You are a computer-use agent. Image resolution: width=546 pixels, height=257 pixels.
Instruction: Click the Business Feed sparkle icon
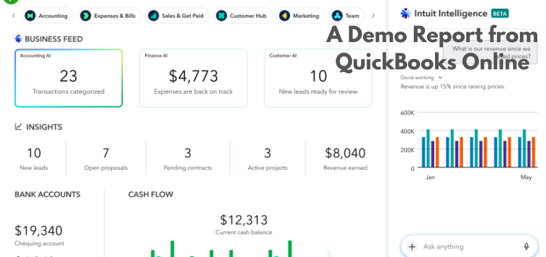click(x=19, y=38)
